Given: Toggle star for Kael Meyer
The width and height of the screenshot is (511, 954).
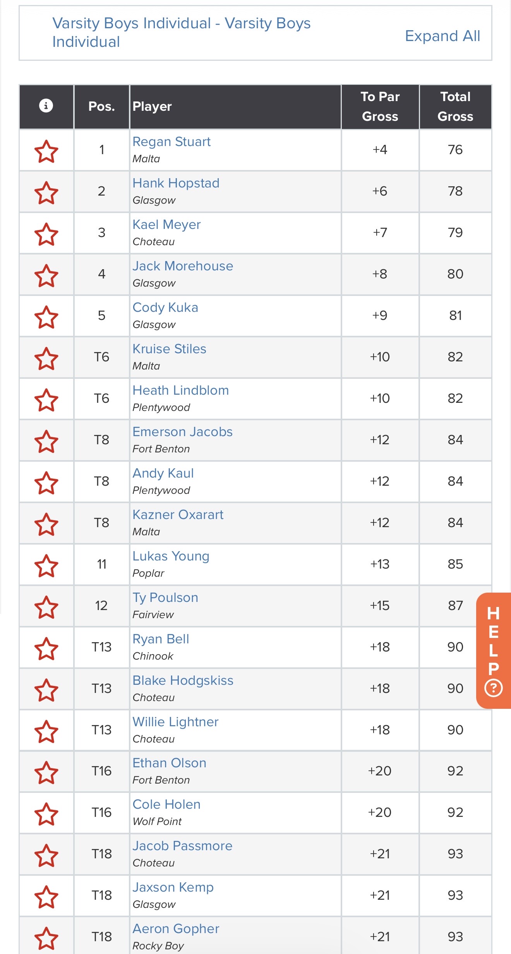Looking at the screenshot, I should (46, 234).
